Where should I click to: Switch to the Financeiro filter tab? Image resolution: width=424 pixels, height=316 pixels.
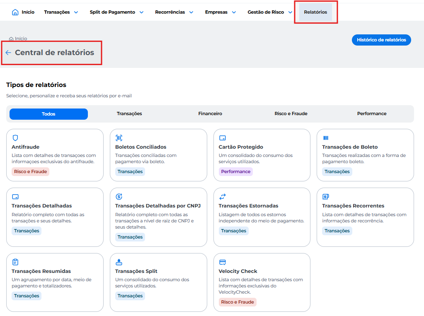click(x=210, y=114)
